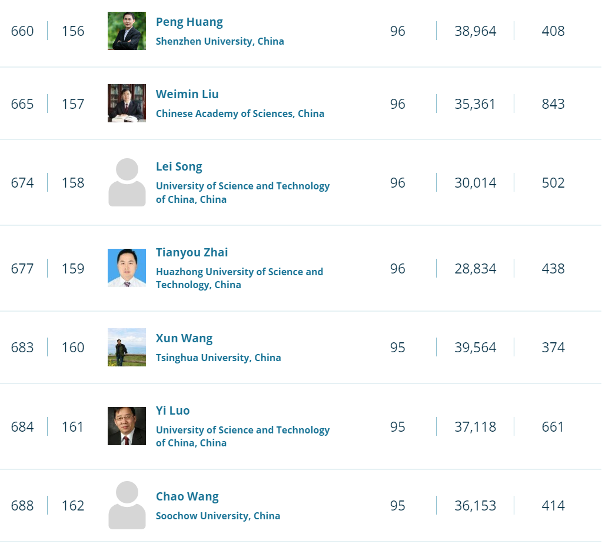602x544 pixels.
Task: Open Weimin Liu's profile link
Action: point(187,94)
